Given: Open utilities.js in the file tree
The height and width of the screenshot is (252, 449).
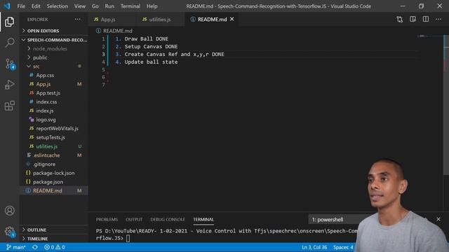Looking at the screenshot, I should click(47, 146).
